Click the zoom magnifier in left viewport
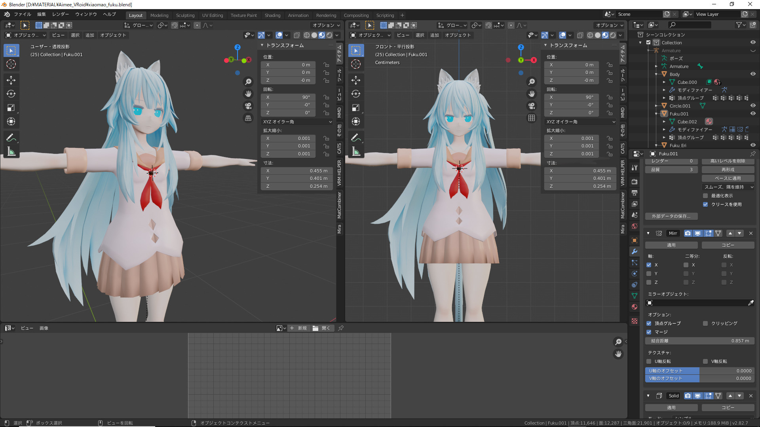Image resolution: width=760 pixels, height=427 pixels. tap(248, 82)
